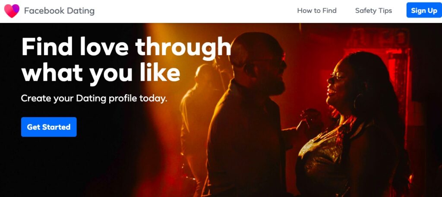Click the Facebook Dating brand name text
Viewport: 442px width, 197px height.
click(x=59, y=11)
